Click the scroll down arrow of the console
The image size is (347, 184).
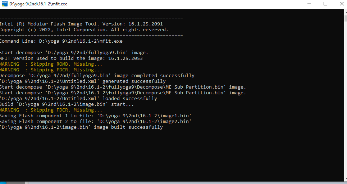tap(346, 179)
